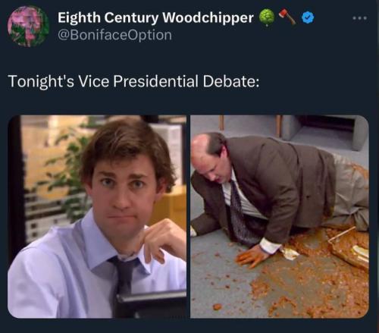Viewport: 379px width, 333px height.
Task: Click the spilled chili on the carpet
Action: [x=309, y=278]
